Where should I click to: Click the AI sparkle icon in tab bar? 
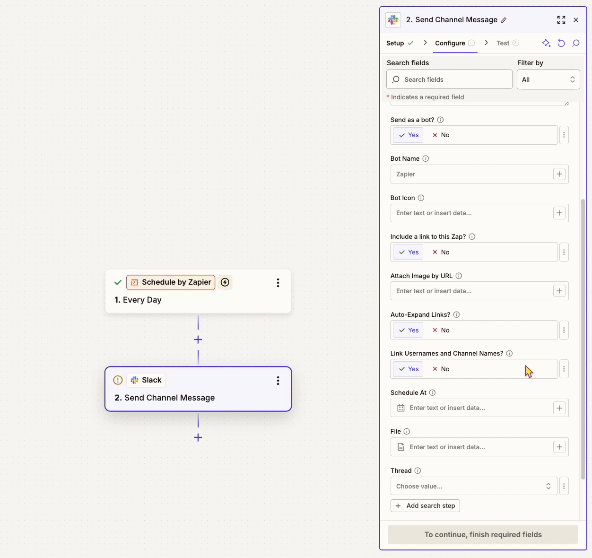(546, 43)
